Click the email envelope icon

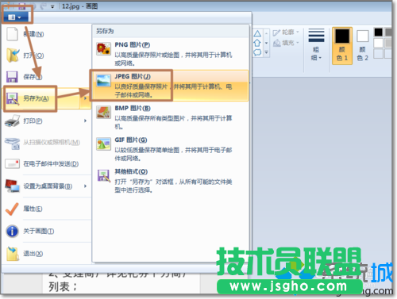[x=12, y=163]
